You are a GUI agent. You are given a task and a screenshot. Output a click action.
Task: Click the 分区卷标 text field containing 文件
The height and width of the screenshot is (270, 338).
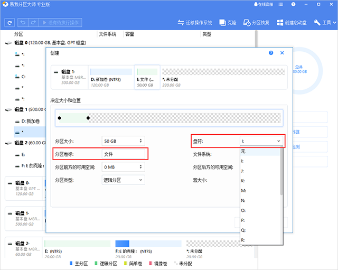(x=125, y=154)
